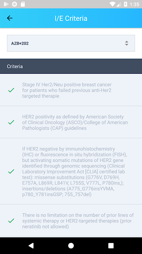The image size is (142, 254).
Task: Tap the Android home navigation button
Action: tap(71, 246)
